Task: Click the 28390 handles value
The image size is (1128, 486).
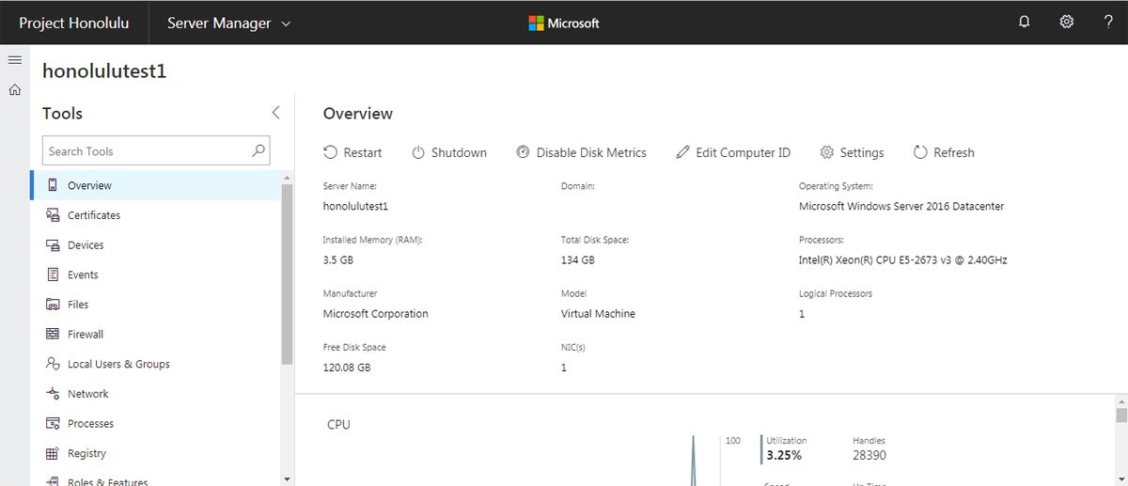Action: (x=869, y=455)
